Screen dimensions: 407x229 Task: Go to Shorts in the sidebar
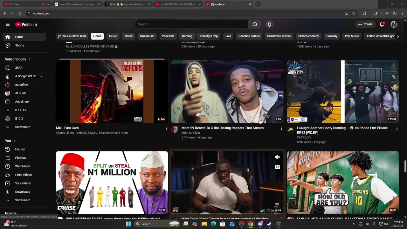pyautogui.click(x=24, y=45)
